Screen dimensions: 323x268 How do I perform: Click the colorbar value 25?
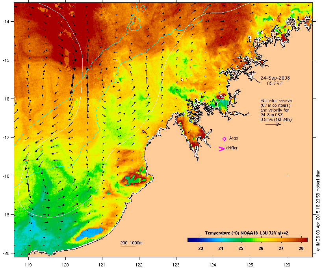tap(241, 248)
